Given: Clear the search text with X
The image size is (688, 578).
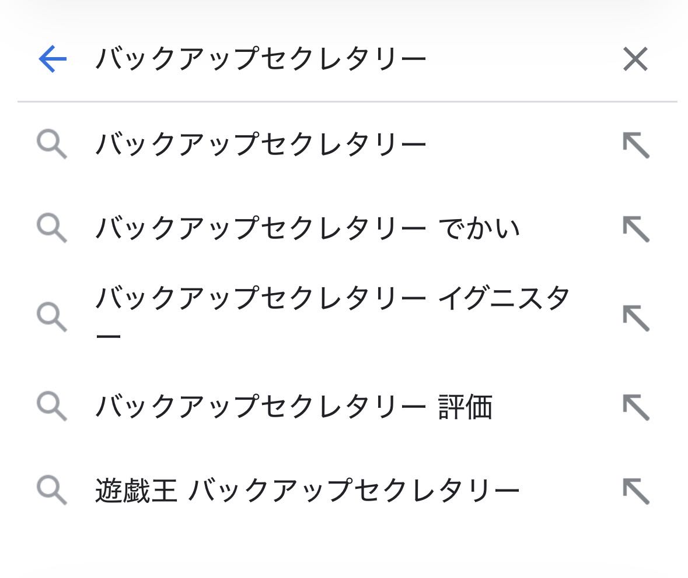Looking at the screenshot, I should (635, 59).
